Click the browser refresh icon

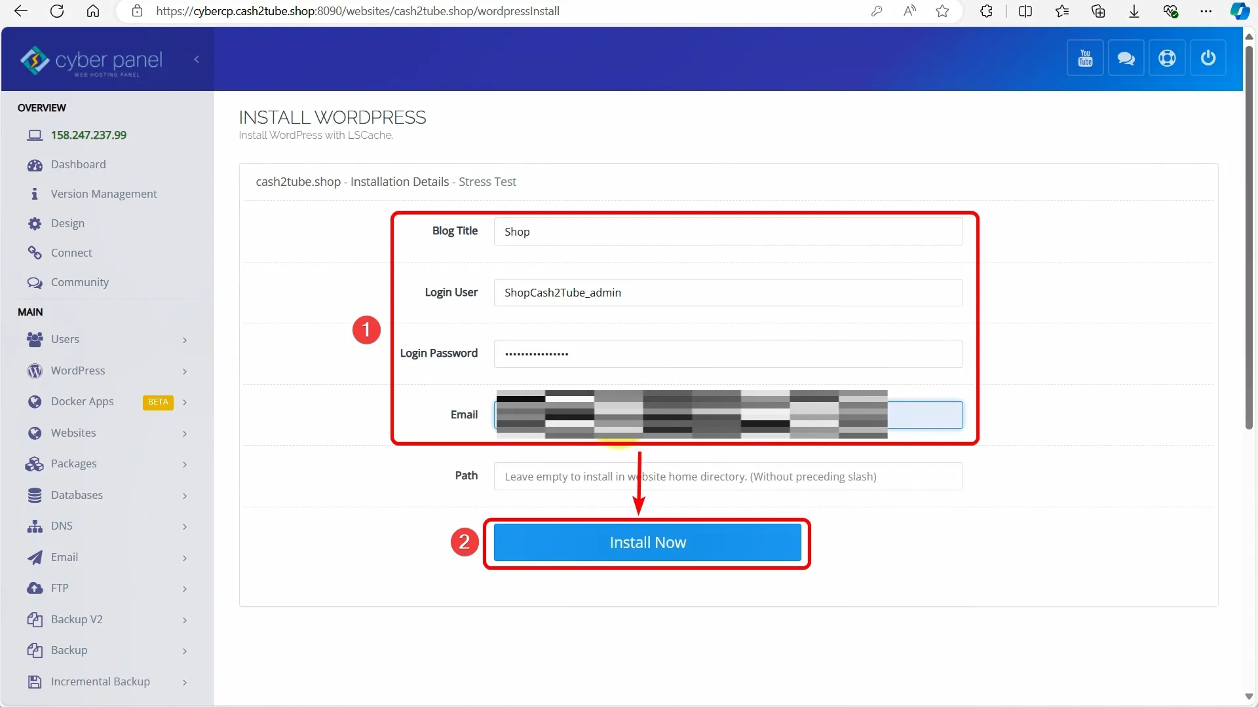pos(57,11)
